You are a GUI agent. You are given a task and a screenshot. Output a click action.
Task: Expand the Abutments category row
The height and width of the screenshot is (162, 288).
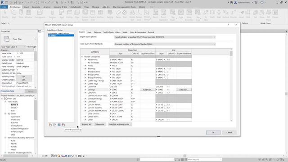tap(85, 60)
